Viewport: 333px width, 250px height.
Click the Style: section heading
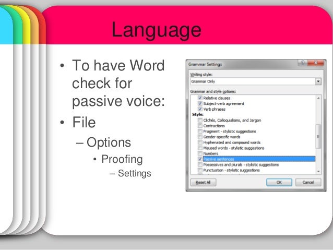pos(198,114)
